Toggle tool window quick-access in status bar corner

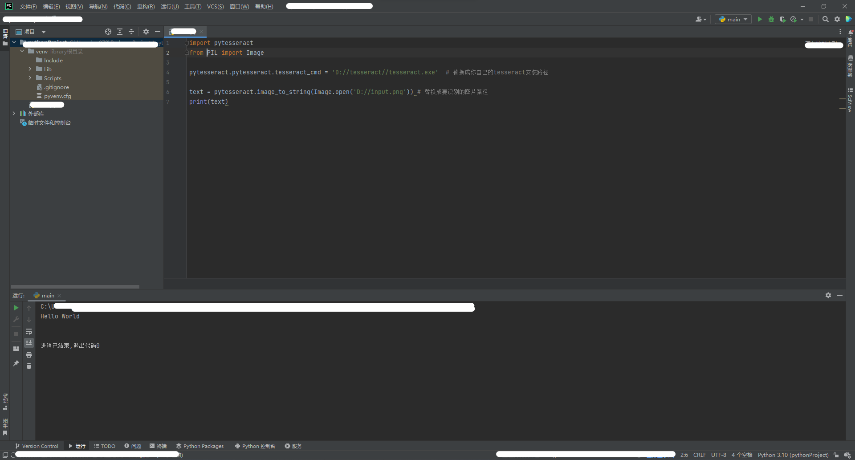point(5,455)
